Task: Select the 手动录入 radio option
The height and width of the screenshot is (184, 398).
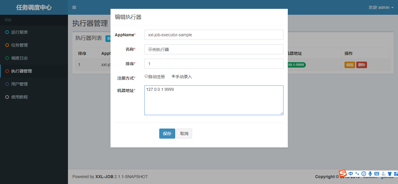Action: click(x=173, y=76)
